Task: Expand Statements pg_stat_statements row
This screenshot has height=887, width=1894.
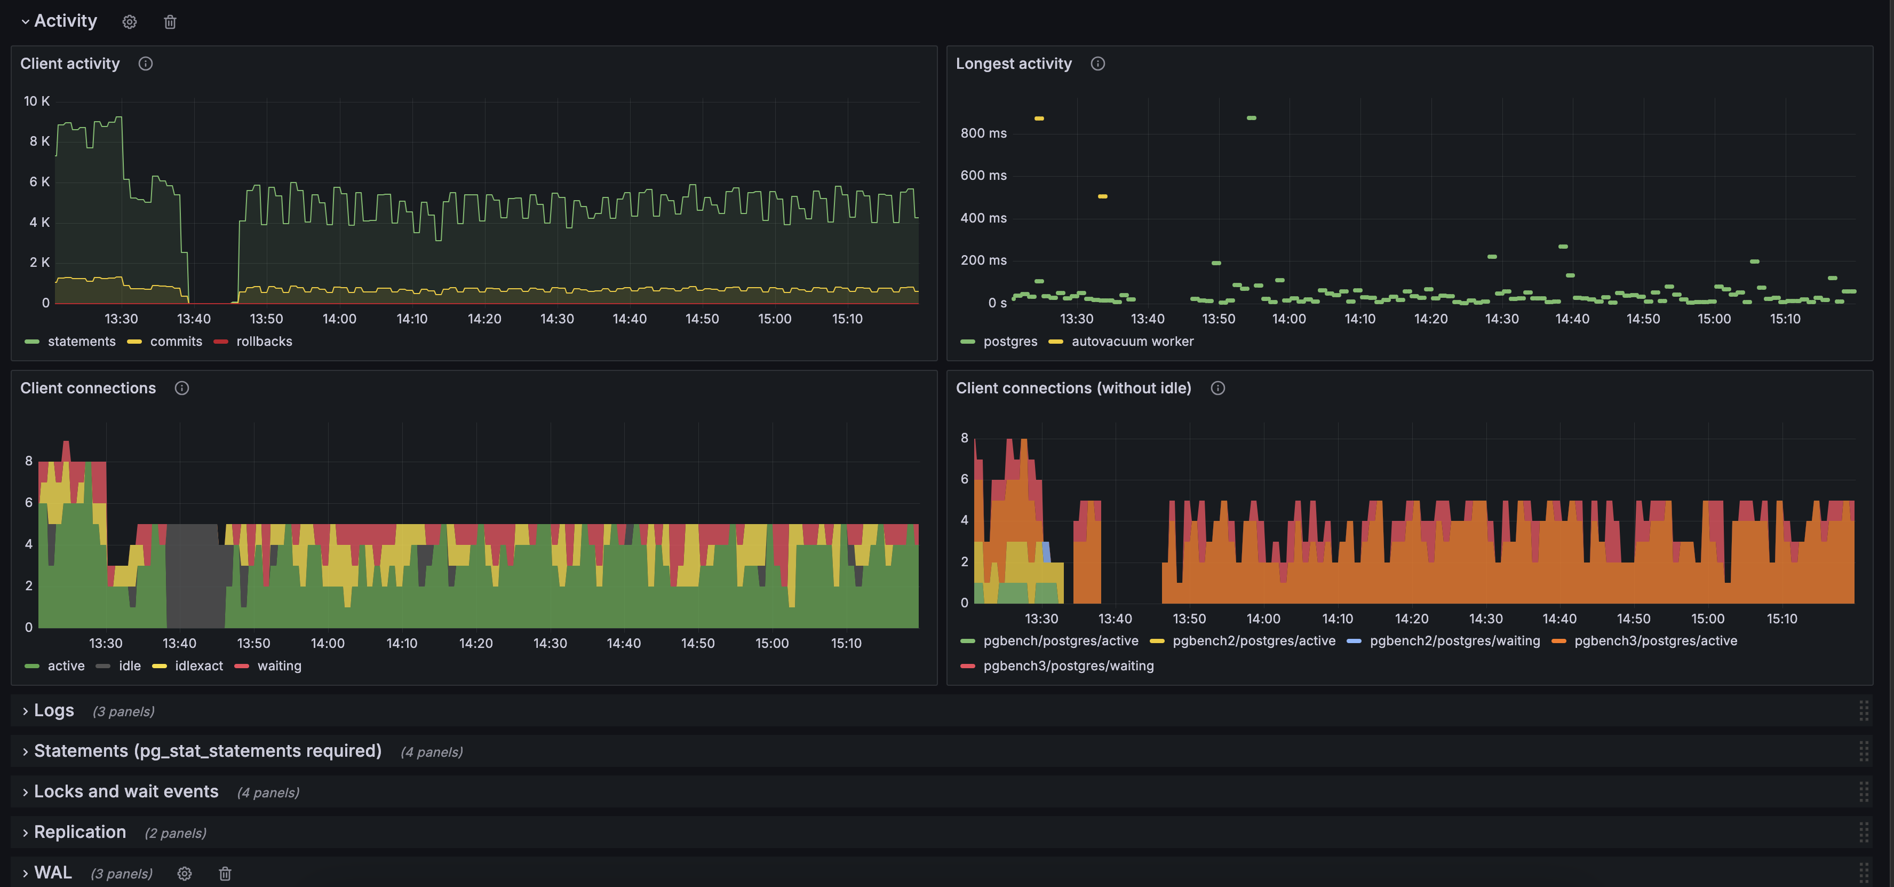Action: click(x=208, y=751)
